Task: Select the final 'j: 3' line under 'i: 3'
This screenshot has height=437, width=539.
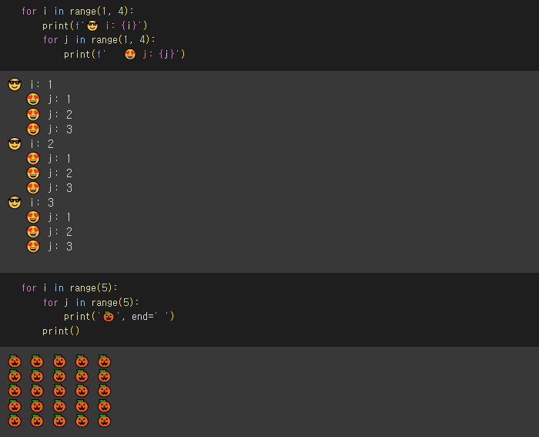Action: tap(49, 247)
